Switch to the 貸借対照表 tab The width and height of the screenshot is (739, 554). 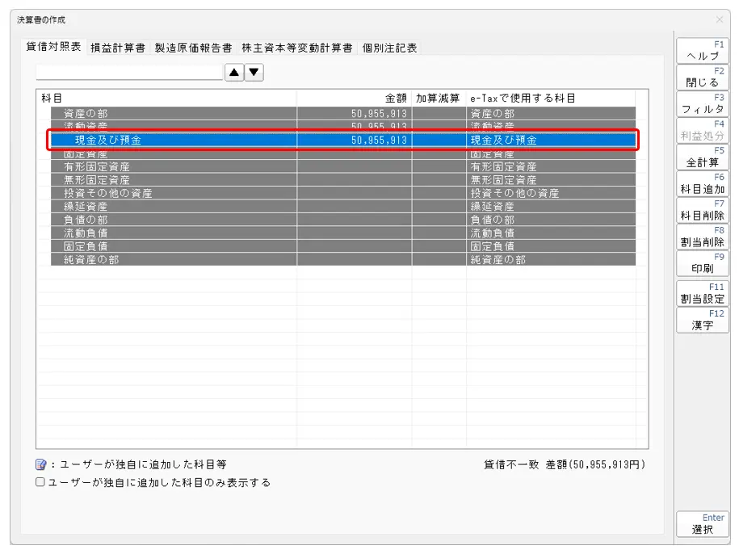(x=53, y=47)
